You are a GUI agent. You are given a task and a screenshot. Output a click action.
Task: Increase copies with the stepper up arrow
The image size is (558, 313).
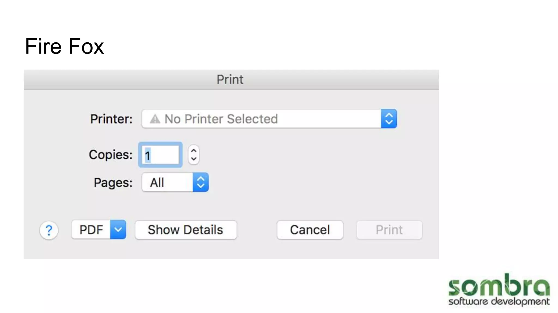point(194,151)
